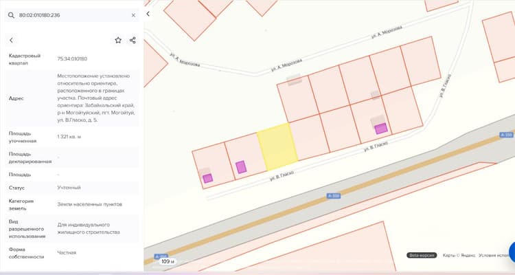Click the 109 м map scale indicator
Screen dimensions: 515x275
point(168,261)
